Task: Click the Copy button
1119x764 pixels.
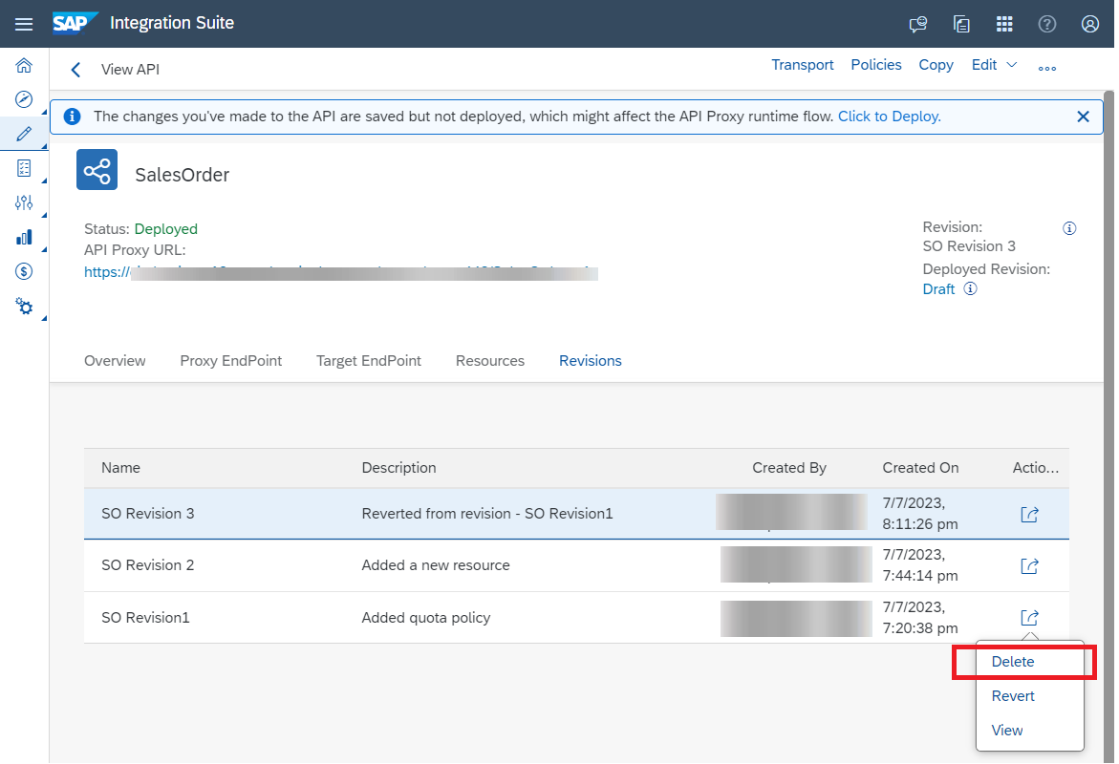Action: (x=936, y=65)
